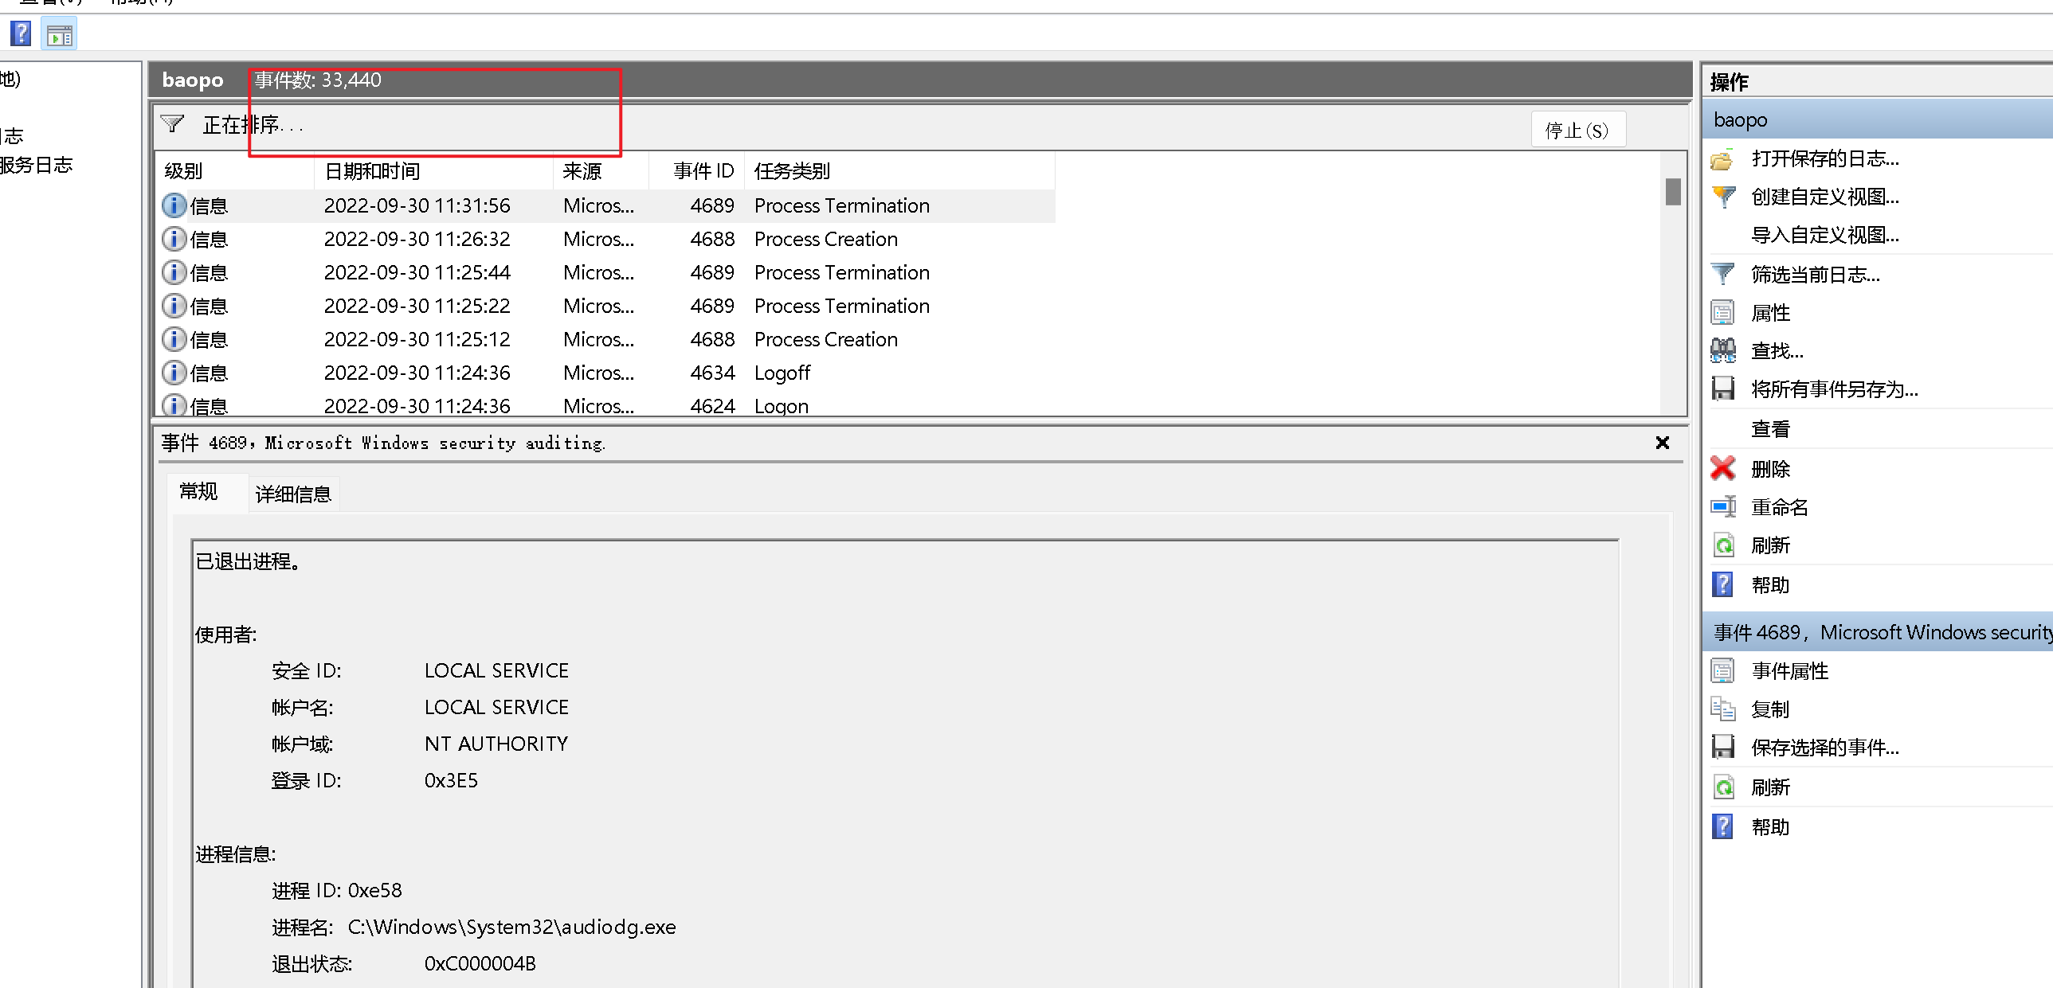Click the red X 删除 icon
The width and height of the screenshot is (2053, 988).
point(1722,468)
